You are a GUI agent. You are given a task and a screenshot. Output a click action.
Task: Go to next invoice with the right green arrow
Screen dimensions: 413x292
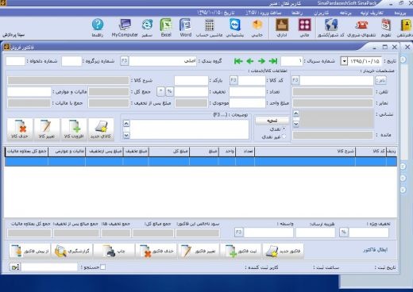pyautogui.click(x=261, y=61)
